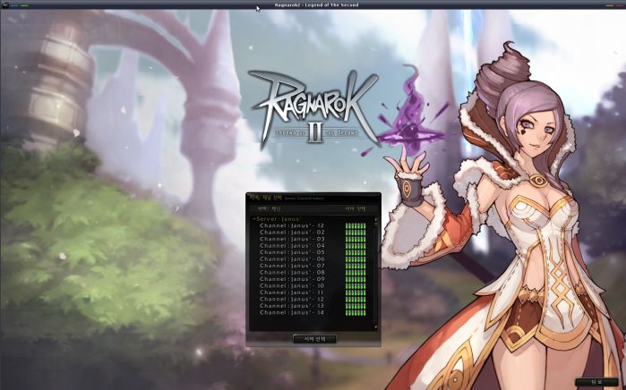This screenshot has height=390, width=626.
Task: Confirm with the server select button below list
Action: click(x=314, y=339)
